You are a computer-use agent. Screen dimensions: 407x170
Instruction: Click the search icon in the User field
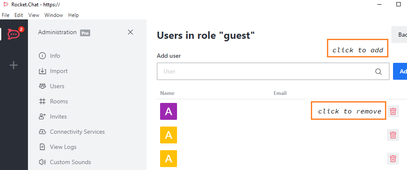[x=379, y=71]
